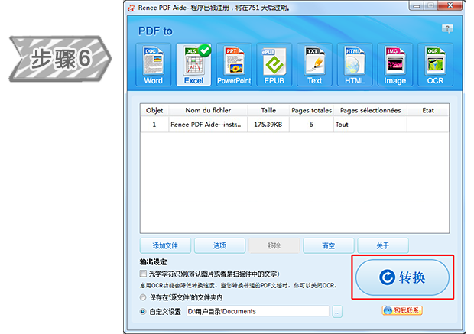The image size is (474, 334).
Task: Click the 添加文件 add files button
Action: tap(165, 245)
